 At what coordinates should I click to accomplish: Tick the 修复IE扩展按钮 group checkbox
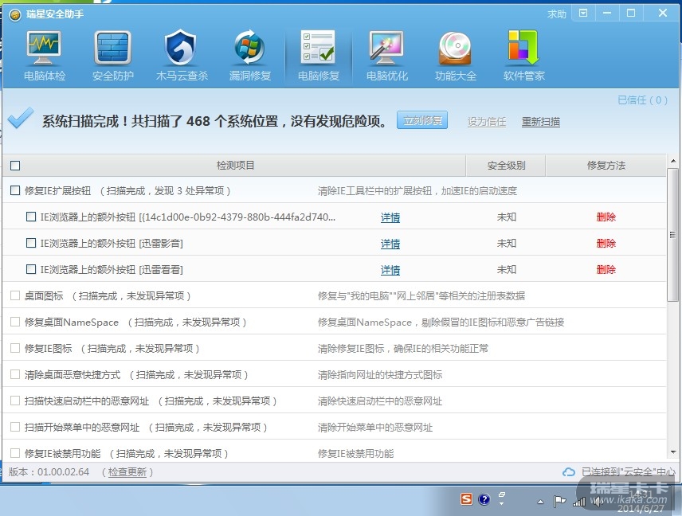point(15,191)
